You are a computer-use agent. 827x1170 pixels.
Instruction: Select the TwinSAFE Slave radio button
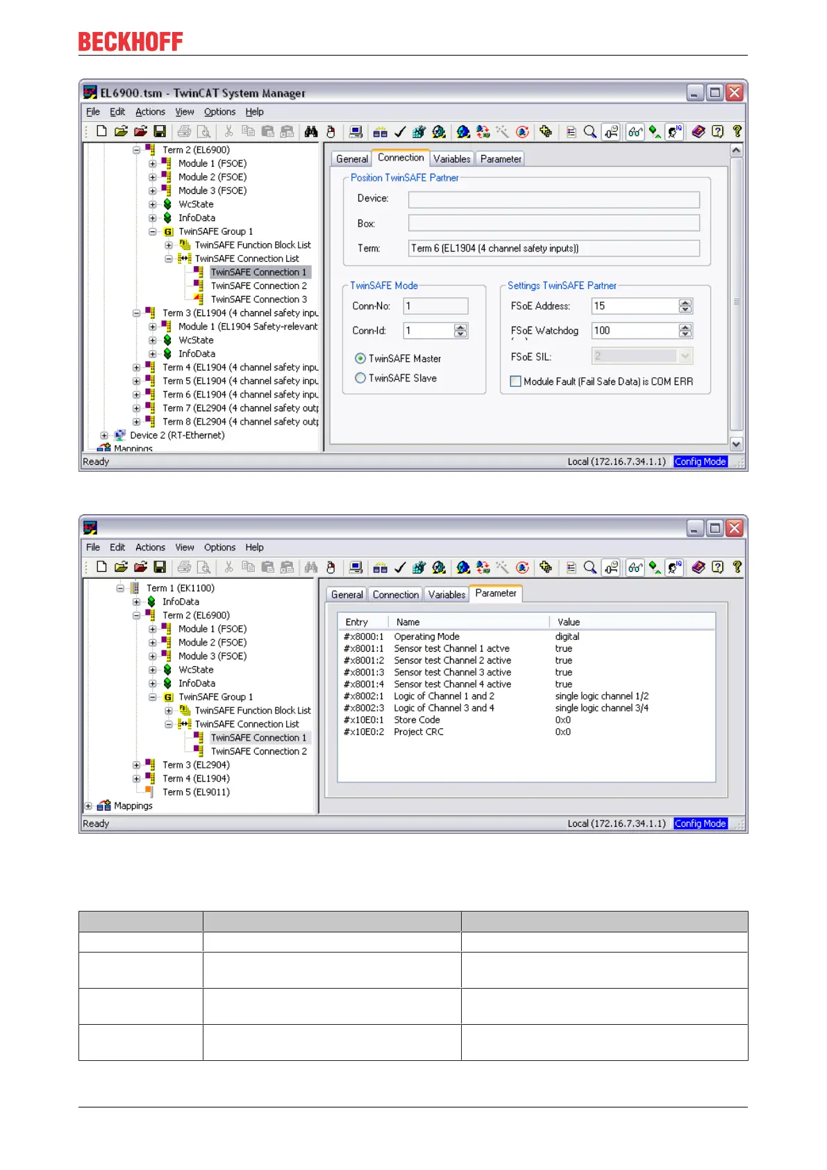(360, 378)
